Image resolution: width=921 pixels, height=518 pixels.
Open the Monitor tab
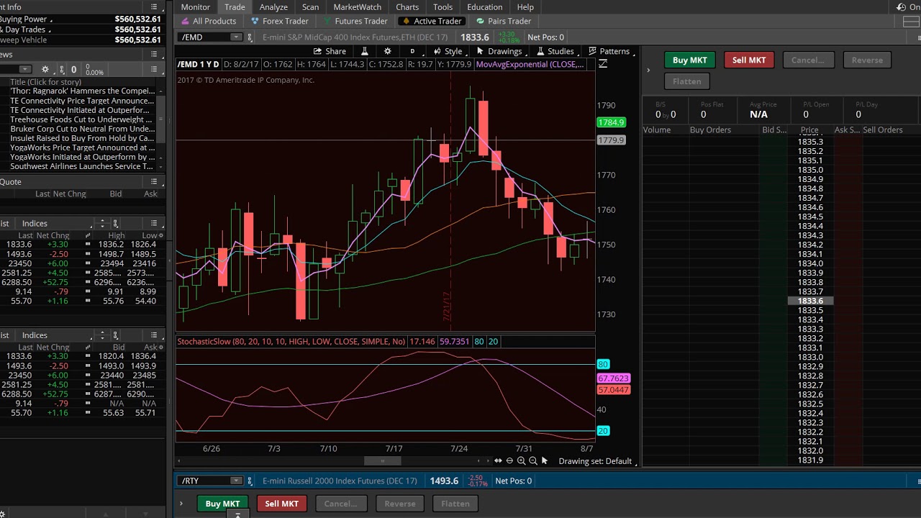(x=196, y=7)
